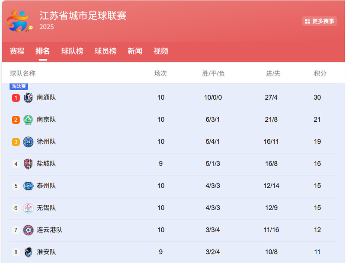This screenshot has width=346, height=263.
Task: Click the 进/失 column header
Action: (x=273, y=73)
